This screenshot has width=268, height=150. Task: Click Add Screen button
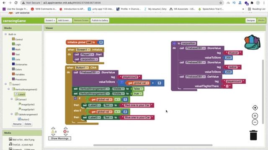tap(64, 20)
